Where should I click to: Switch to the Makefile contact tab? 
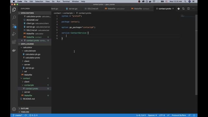(x=140, y=9)
